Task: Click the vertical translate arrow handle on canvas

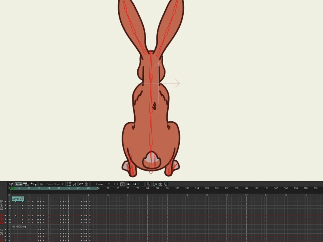Action: point(158,64)
